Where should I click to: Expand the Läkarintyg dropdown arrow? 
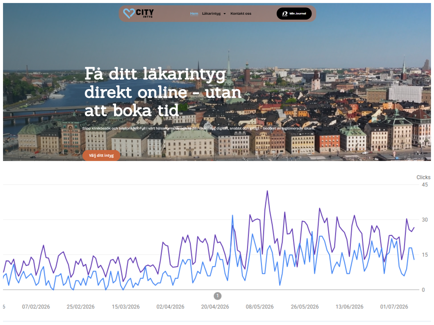pos(225,14)
